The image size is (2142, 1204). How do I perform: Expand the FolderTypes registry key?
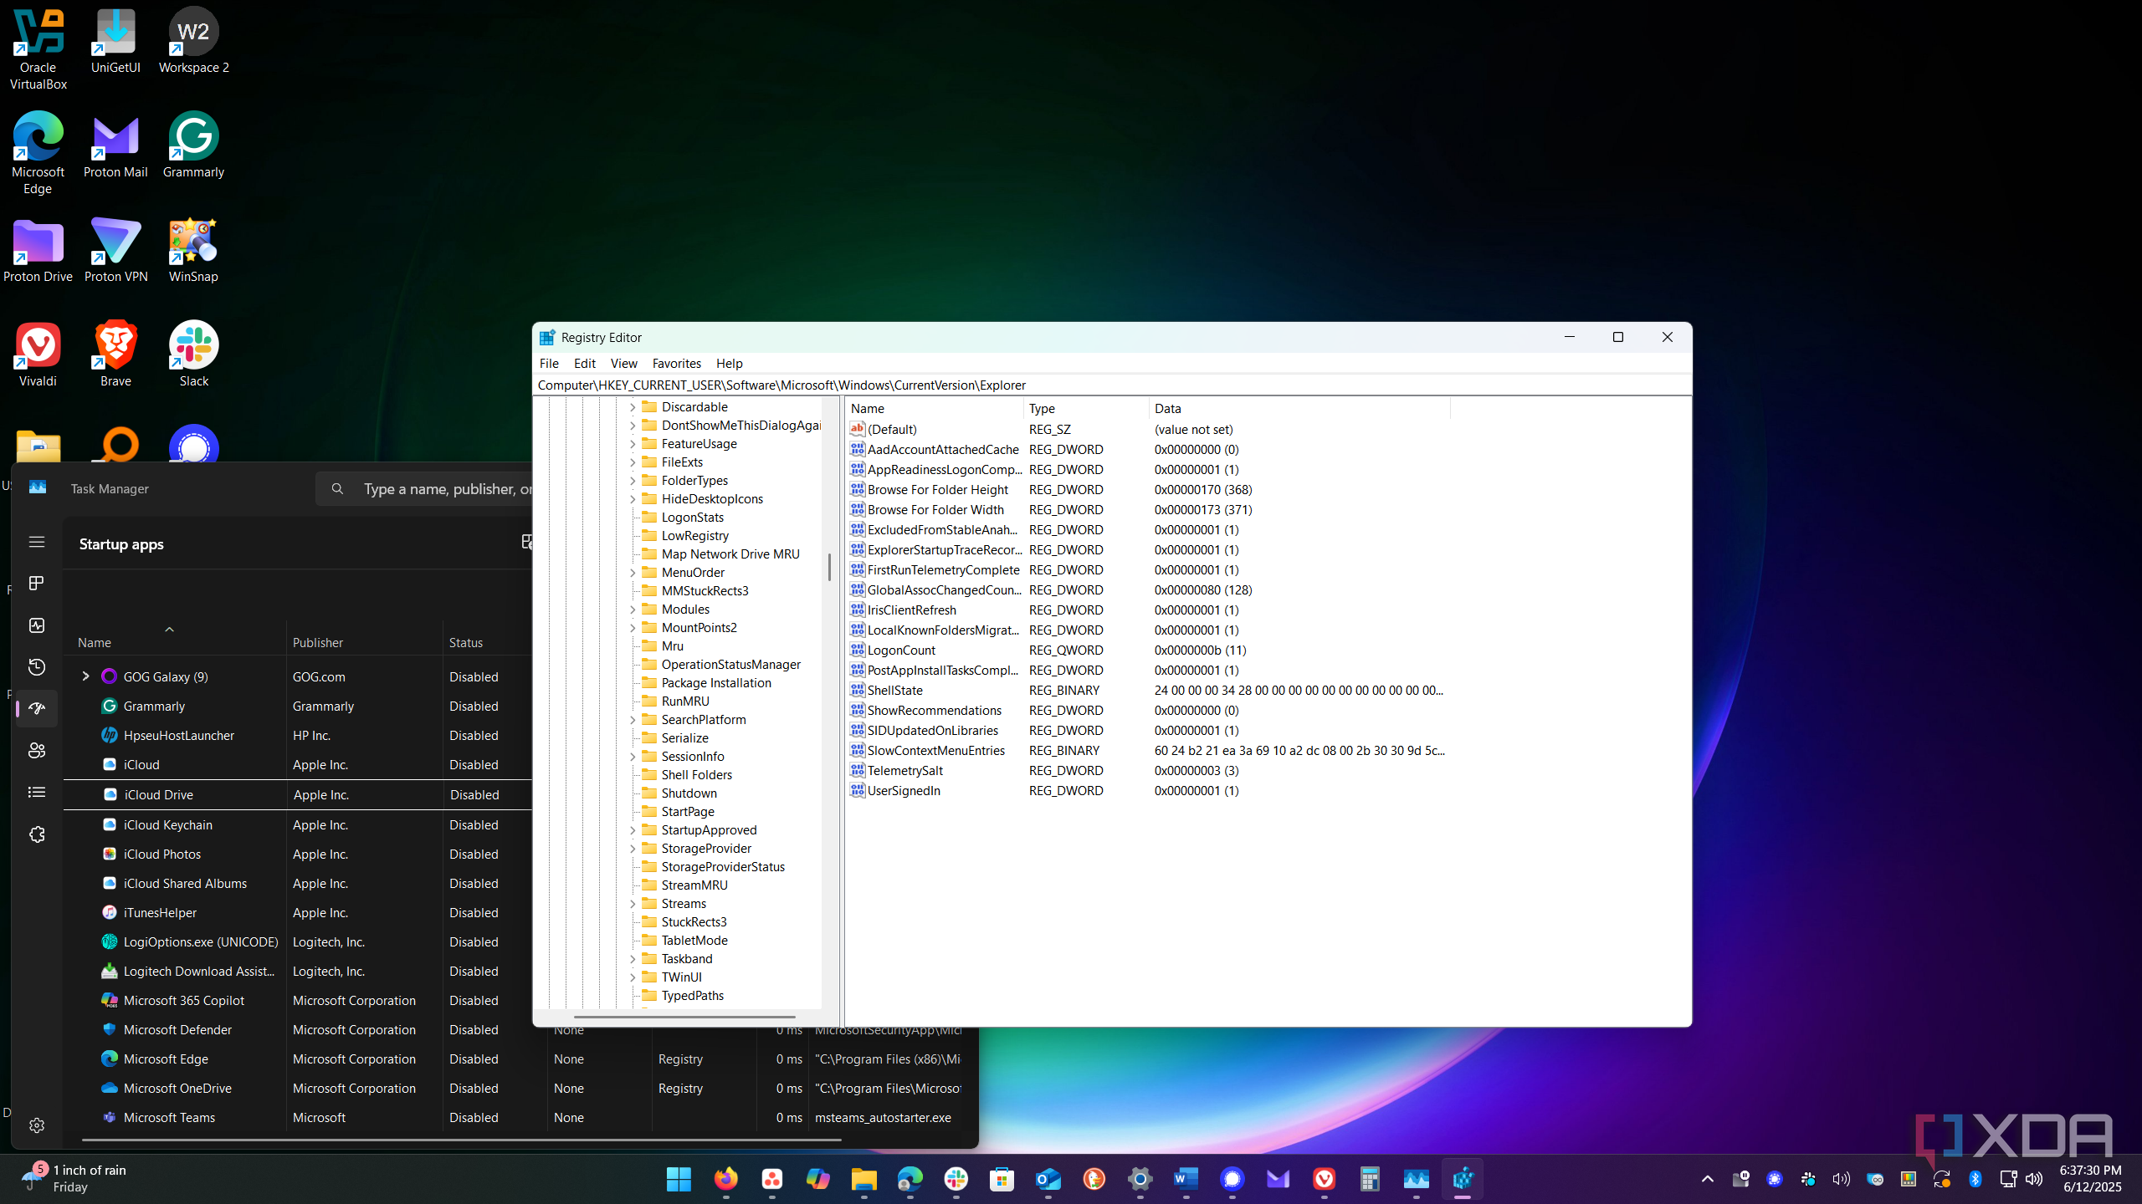point(633,481)
